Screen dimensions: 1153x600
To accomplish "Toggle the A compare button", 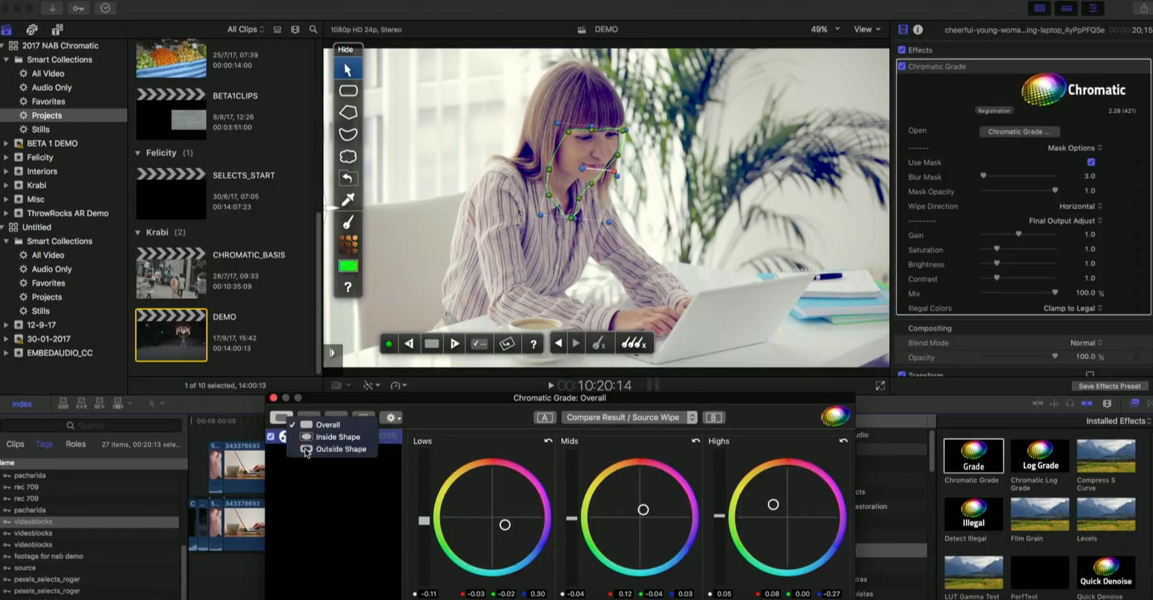I will tap(544, 418).
